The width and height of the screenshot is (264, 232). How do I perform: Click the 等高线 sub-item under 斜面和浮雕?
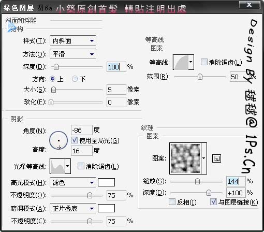coord(154,40)
